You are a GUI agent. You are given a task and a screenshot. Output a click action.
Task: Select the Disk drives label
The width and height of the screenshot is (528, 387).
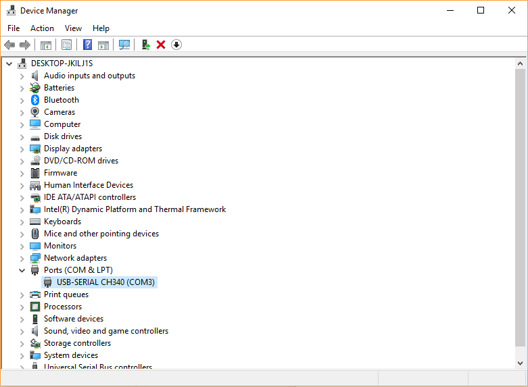pos(63,136)
